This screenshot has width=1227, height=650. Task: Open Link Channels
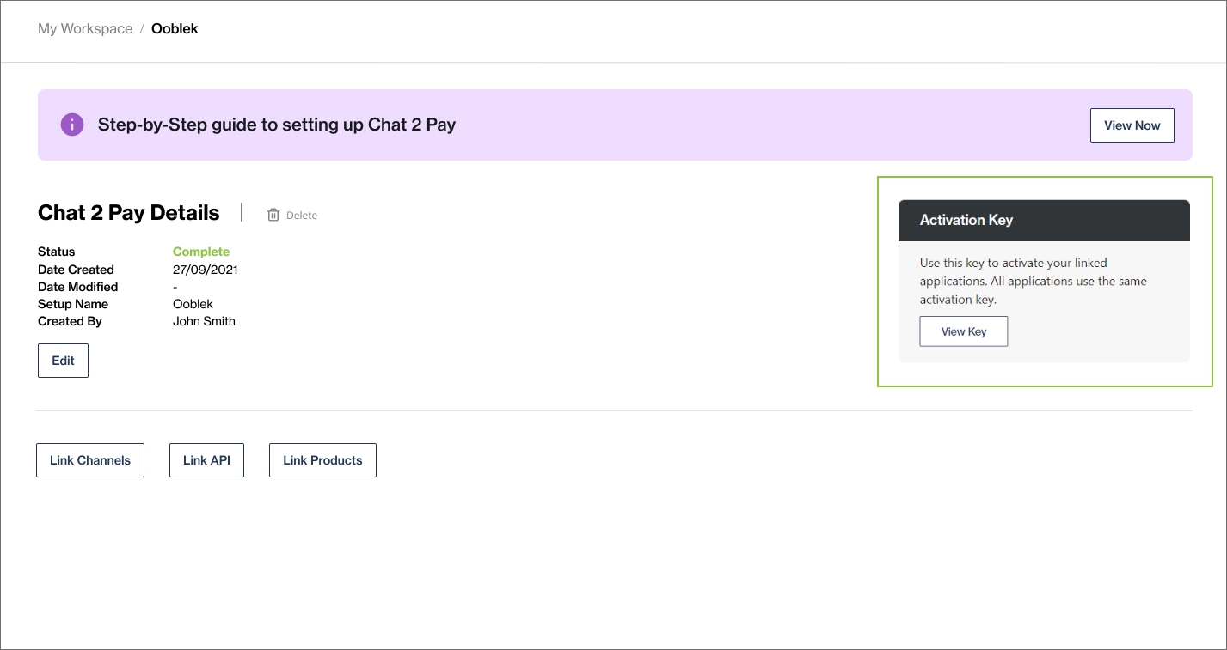[x=90, y=460]
